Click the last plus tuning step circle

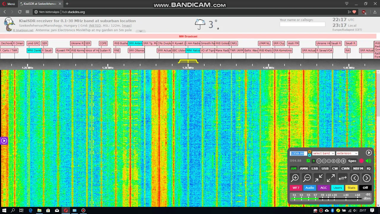(x=343, y=161)
